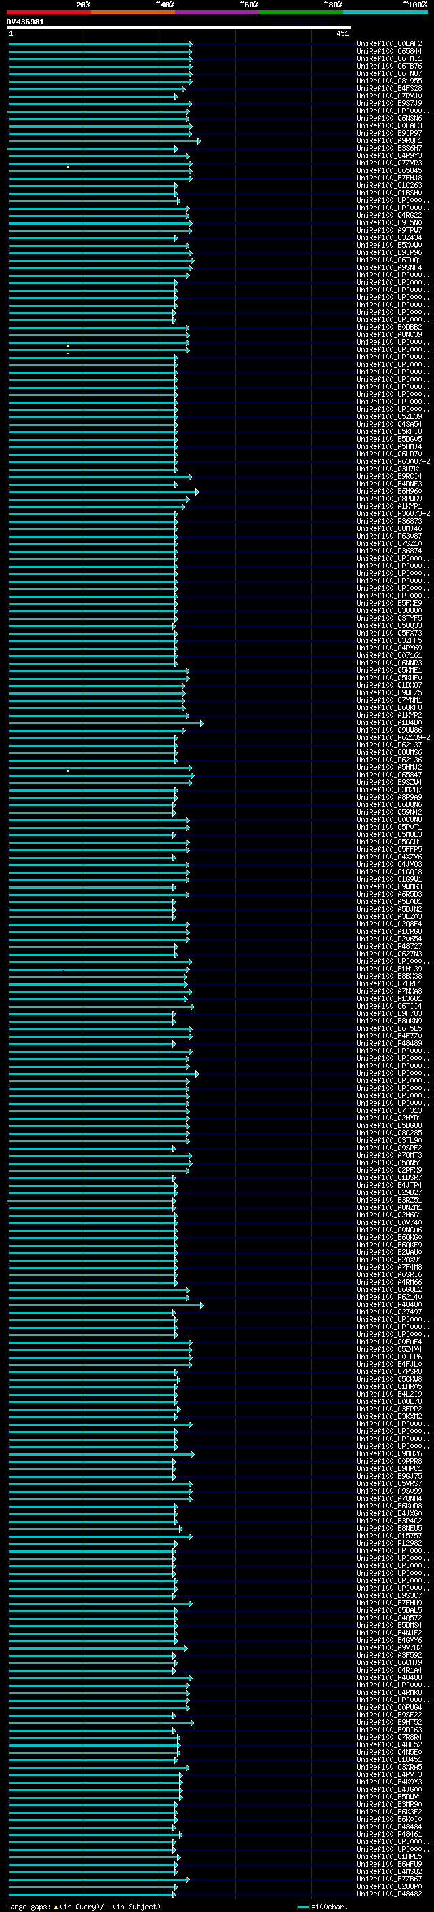
Task: Click the orange ~40% identity legend bar
Action: click(133, 12)
